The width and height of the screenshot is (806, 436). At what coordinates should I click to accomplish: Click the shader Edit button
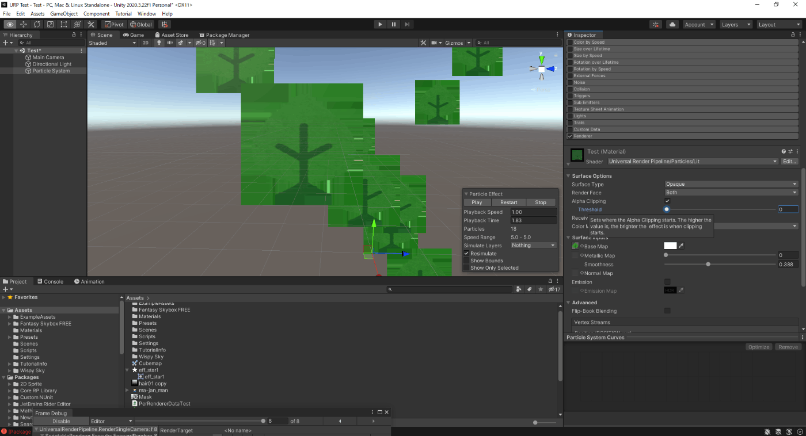[x=790, y=162]
